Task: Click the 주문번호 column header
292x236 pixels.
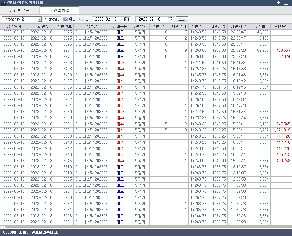Action: [x=64, y=26]
